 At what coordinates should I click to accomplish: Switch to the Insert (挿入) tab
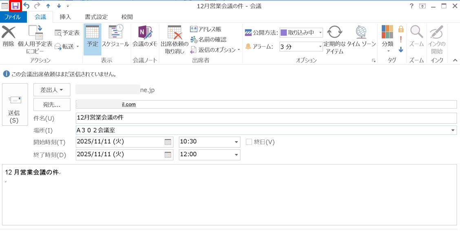65,17
